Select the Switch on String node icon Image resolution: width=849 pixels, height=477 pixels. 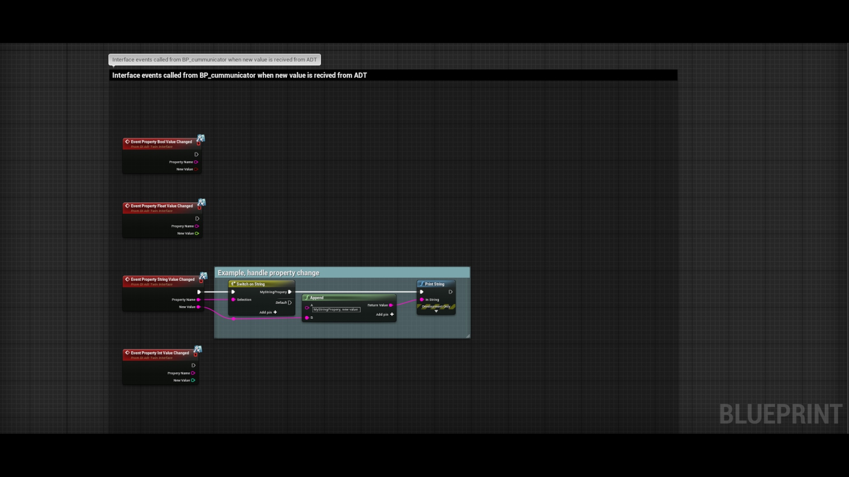(233, 284)
